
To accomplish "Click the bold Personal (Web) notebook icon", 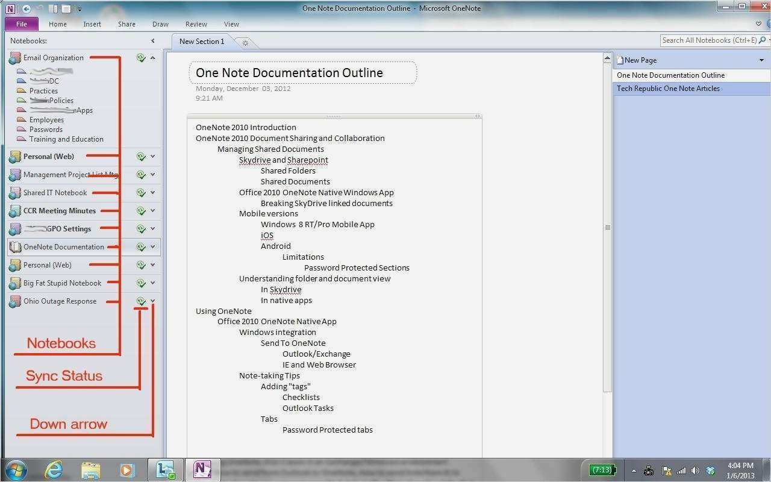I will coord(14,157).
